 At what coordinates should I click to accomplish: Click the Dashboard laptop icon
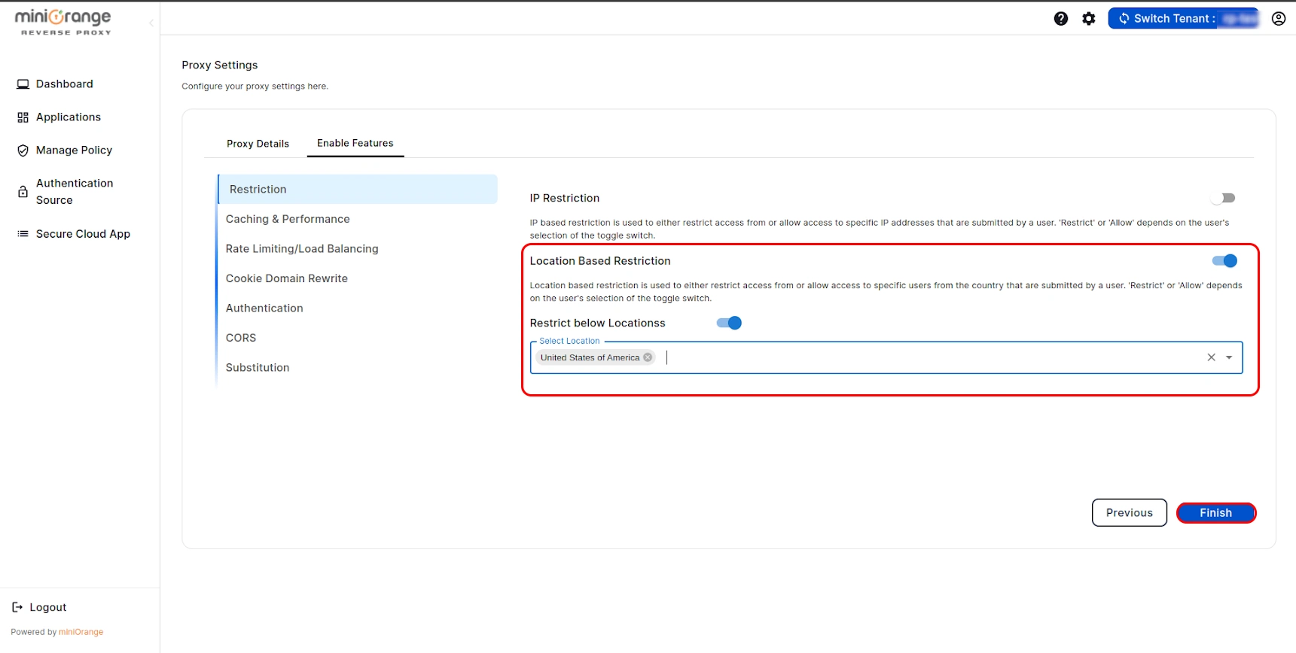pos(23,84)
